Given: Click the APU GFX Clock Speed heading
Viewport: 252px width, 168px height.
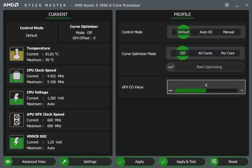Looking at the screenshot, I should [46, 114].
